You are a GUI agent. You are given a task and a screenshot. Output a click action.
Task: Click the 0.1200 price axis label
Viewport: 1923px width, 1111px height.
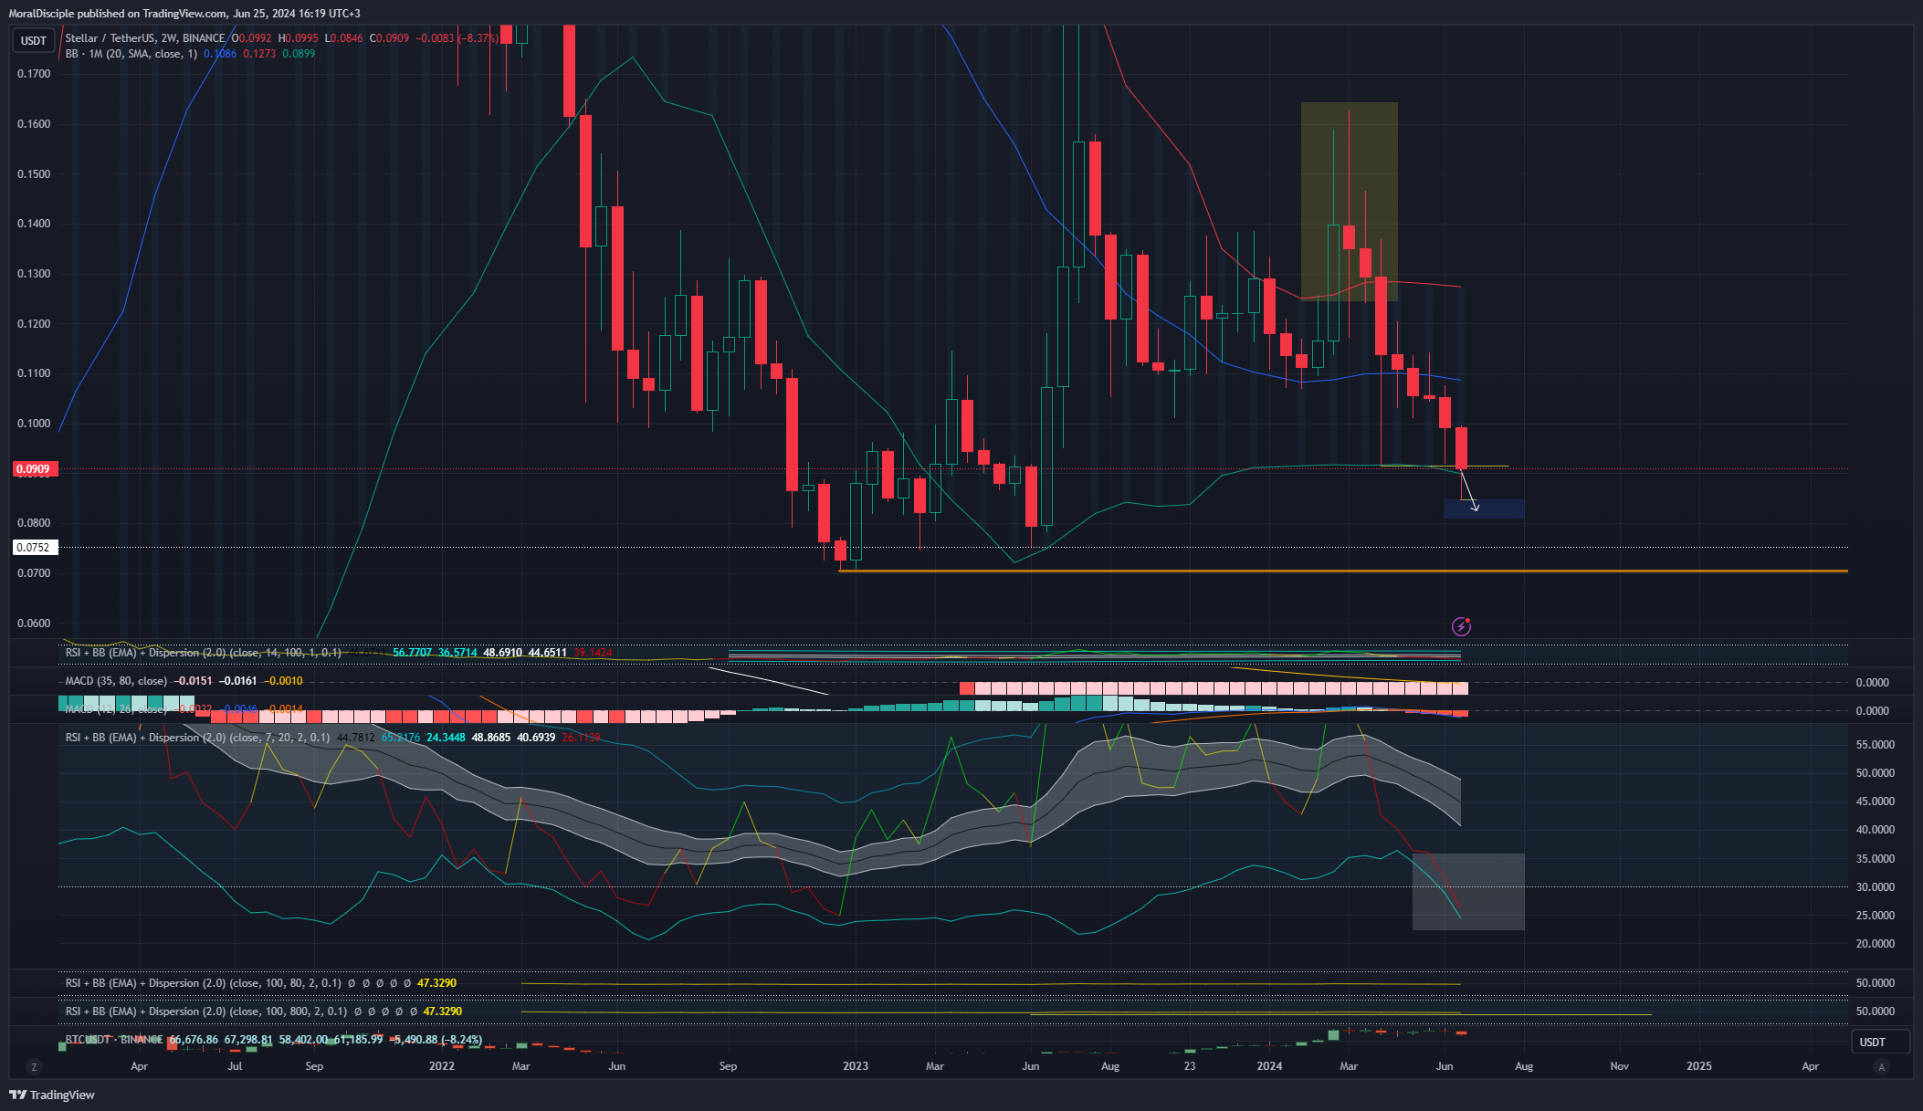[x=34, y=324]
